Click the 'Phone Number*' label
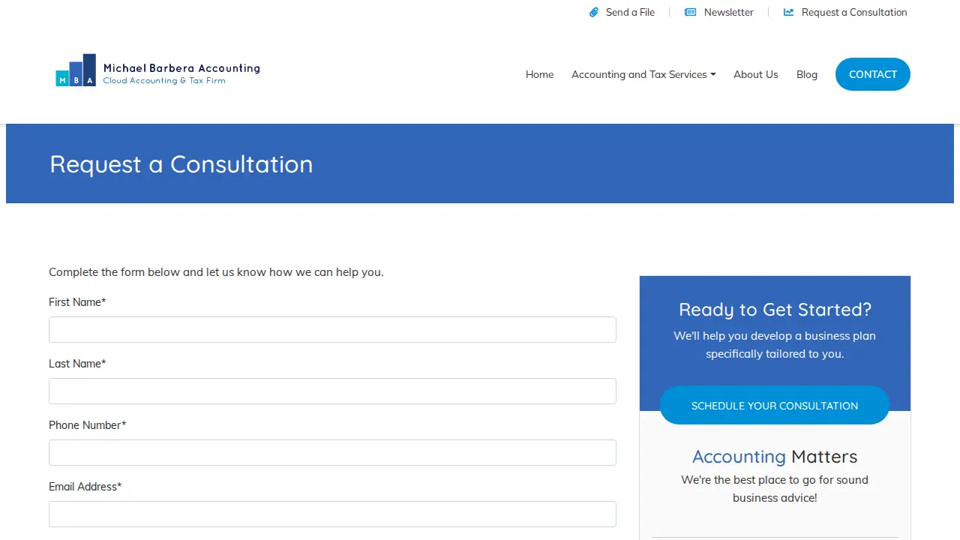Screen dimensions: 960x540 click(x=87, y=425)
